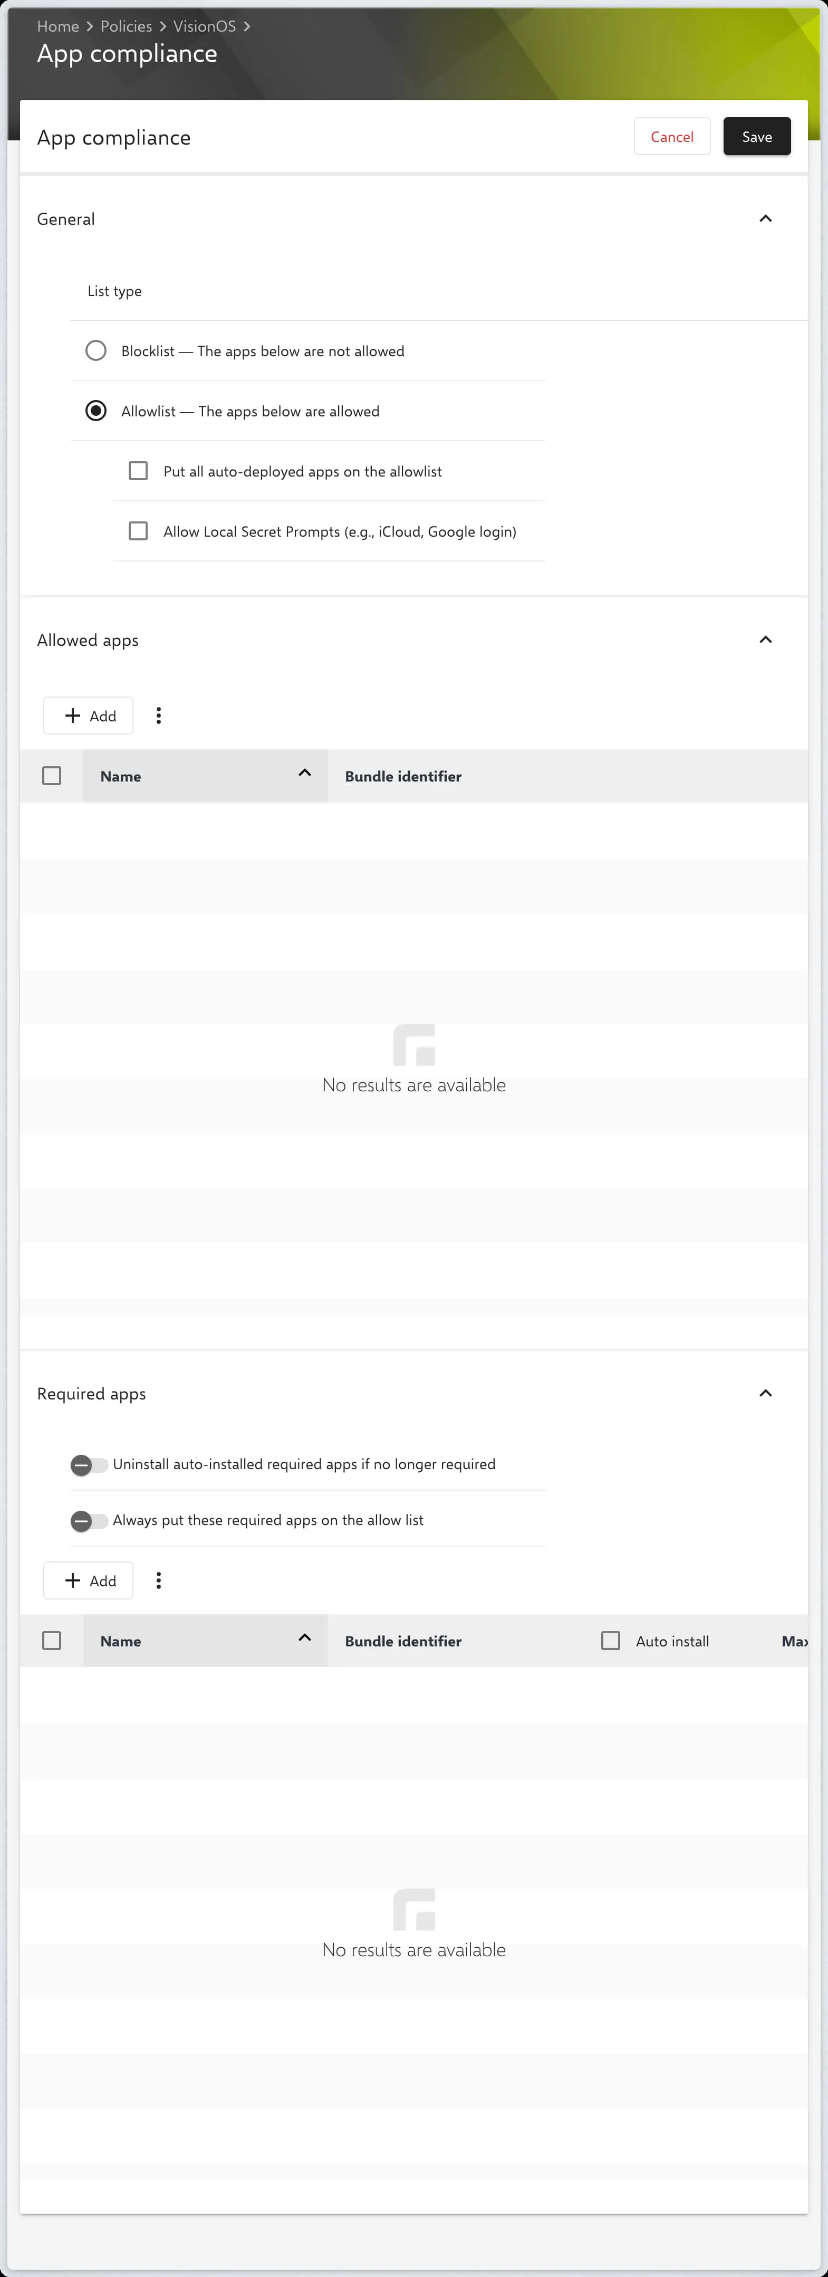Save the App compliance policy
Viewport: 828px width, 2277px height.
tap(756, 137)
